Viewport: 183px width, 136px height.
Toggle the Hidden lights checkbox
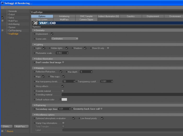pyautogui.click(x=67, y=48)
